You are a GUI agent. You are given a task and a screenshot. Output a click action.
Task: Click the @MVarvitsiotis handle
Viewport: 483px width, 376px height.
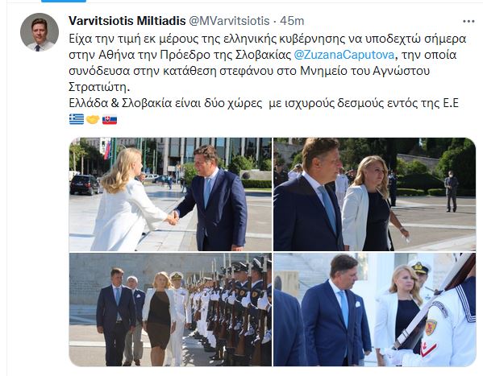[x=229, y=21]
